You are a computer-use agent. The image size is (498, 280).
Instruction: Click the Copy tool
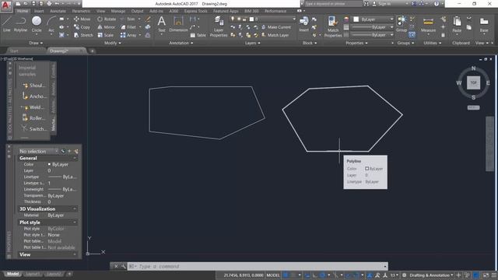[82, 27]
